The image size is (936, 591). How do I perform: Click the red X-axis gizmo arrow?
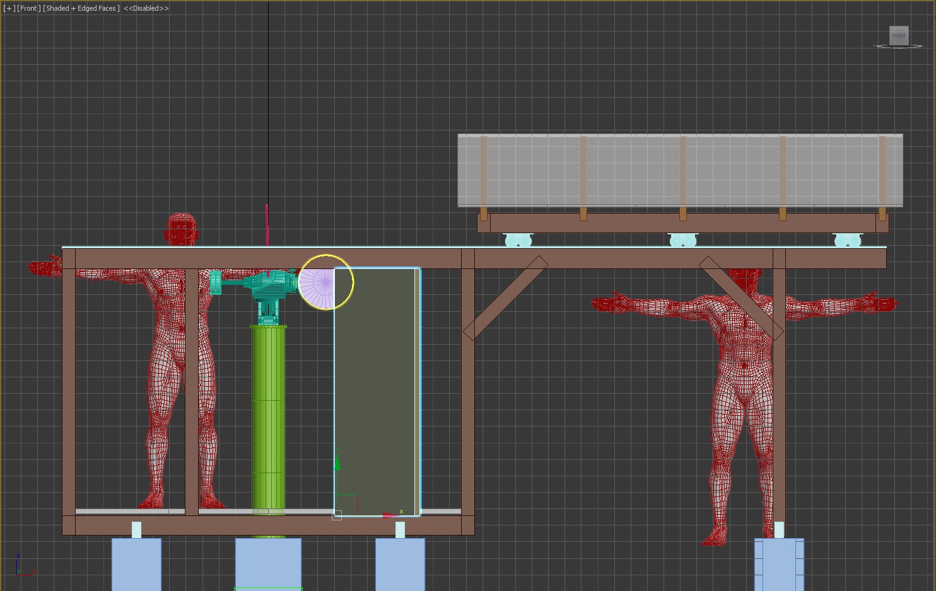click(x=389, y=515)
